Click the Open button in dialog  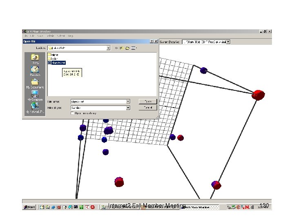(148, 101)
